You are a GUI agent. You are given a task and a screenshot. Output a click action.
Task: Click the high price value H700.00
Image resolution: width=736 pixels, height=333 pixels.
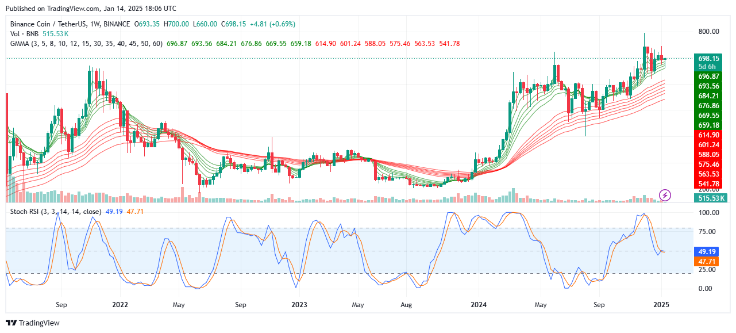176,24
